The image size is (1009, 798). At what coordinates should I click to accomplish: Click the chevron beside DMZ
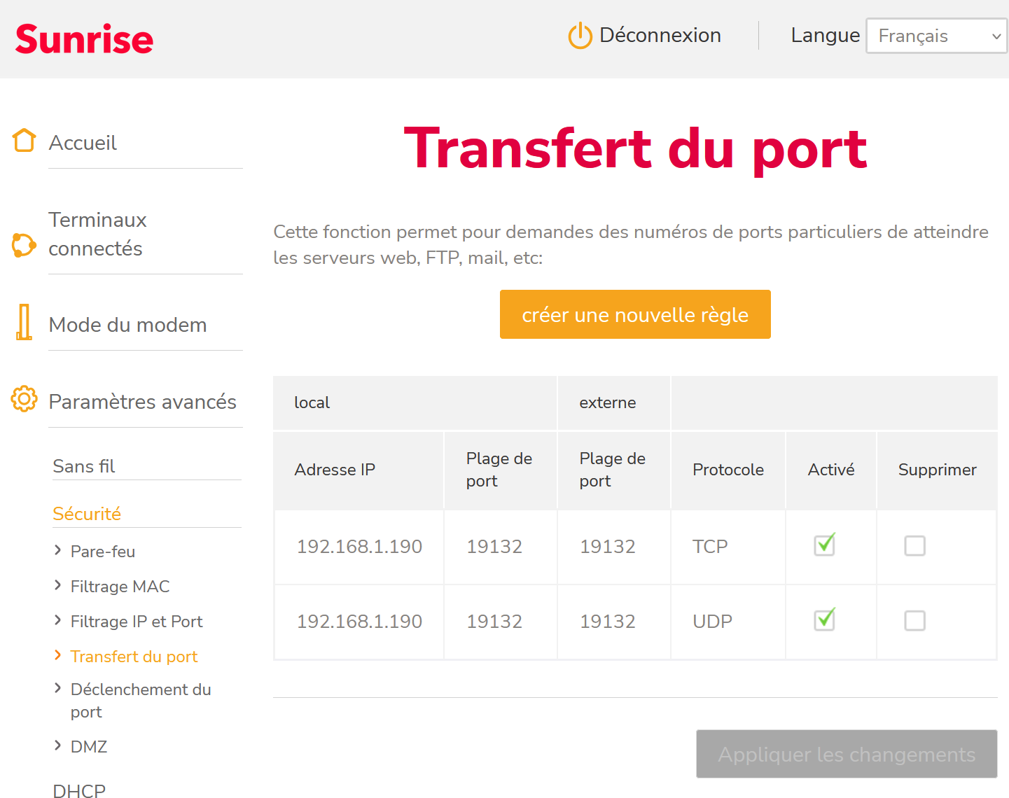[x=58, y=745]
